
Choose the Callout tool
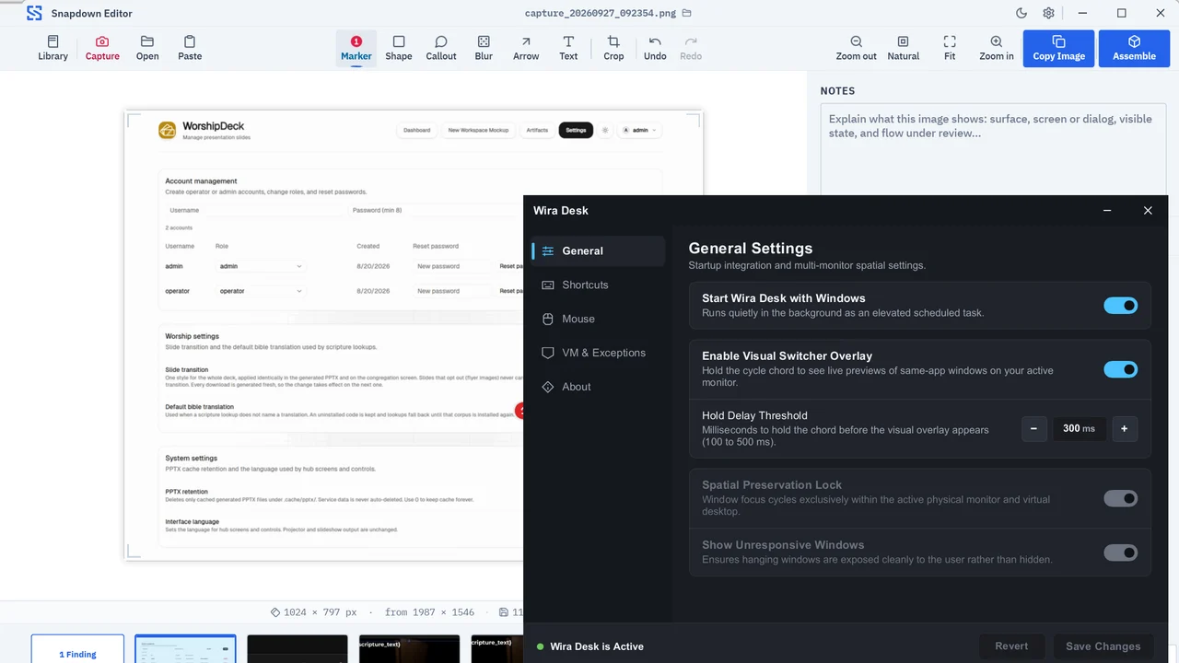pyautogui.click(x=441, y=48)
